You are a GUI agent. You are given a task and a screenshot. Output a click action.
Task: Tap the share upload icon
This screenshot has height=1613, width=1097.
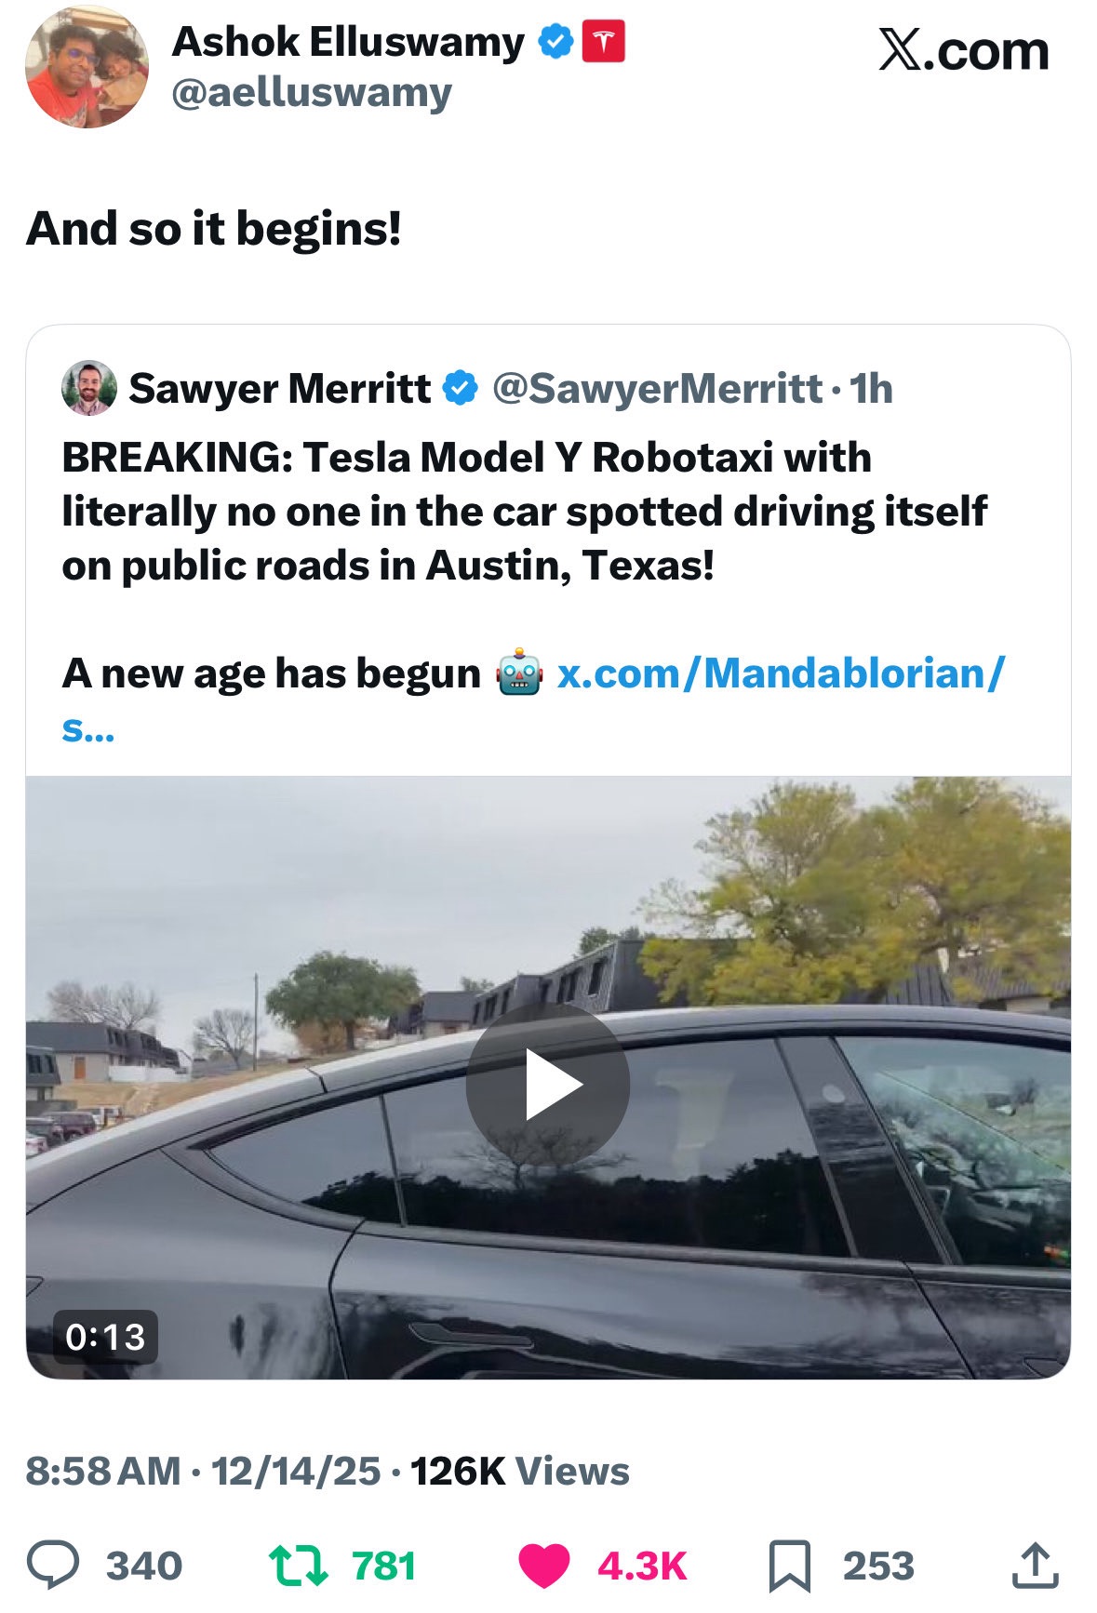coord(1035,1565)
